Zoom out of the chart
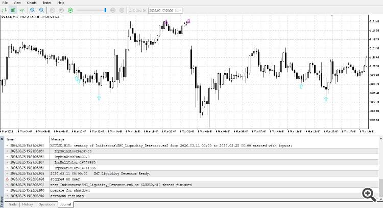383x208 pixels. pyautogui.click(x=42, y=10)
